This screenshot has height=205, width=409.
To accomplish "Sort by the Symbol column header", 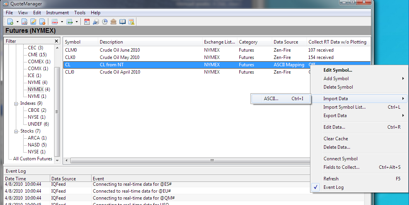I will (x=80, y=42).
